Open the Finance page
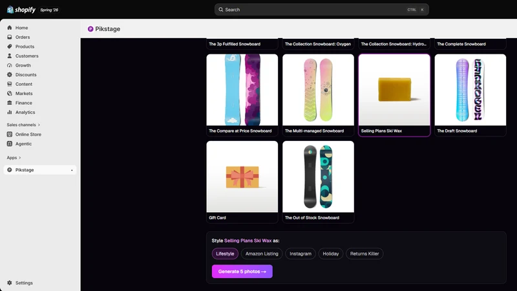This screenshot has width=517, height=291. click(23, 103)
